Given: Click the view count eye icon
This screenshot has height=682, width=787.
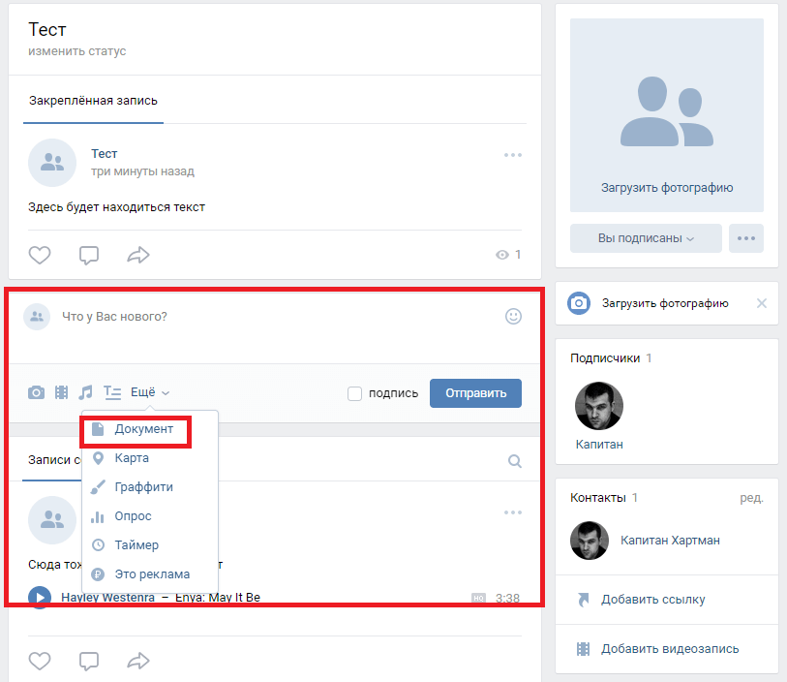Looking at the screenshot, I should point(501,255).
